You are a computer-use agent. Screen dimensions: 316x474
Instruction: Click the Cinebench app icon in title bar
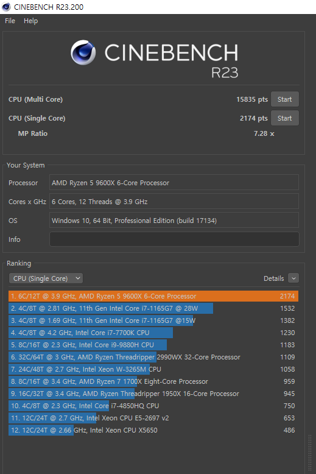pos(6,7)
